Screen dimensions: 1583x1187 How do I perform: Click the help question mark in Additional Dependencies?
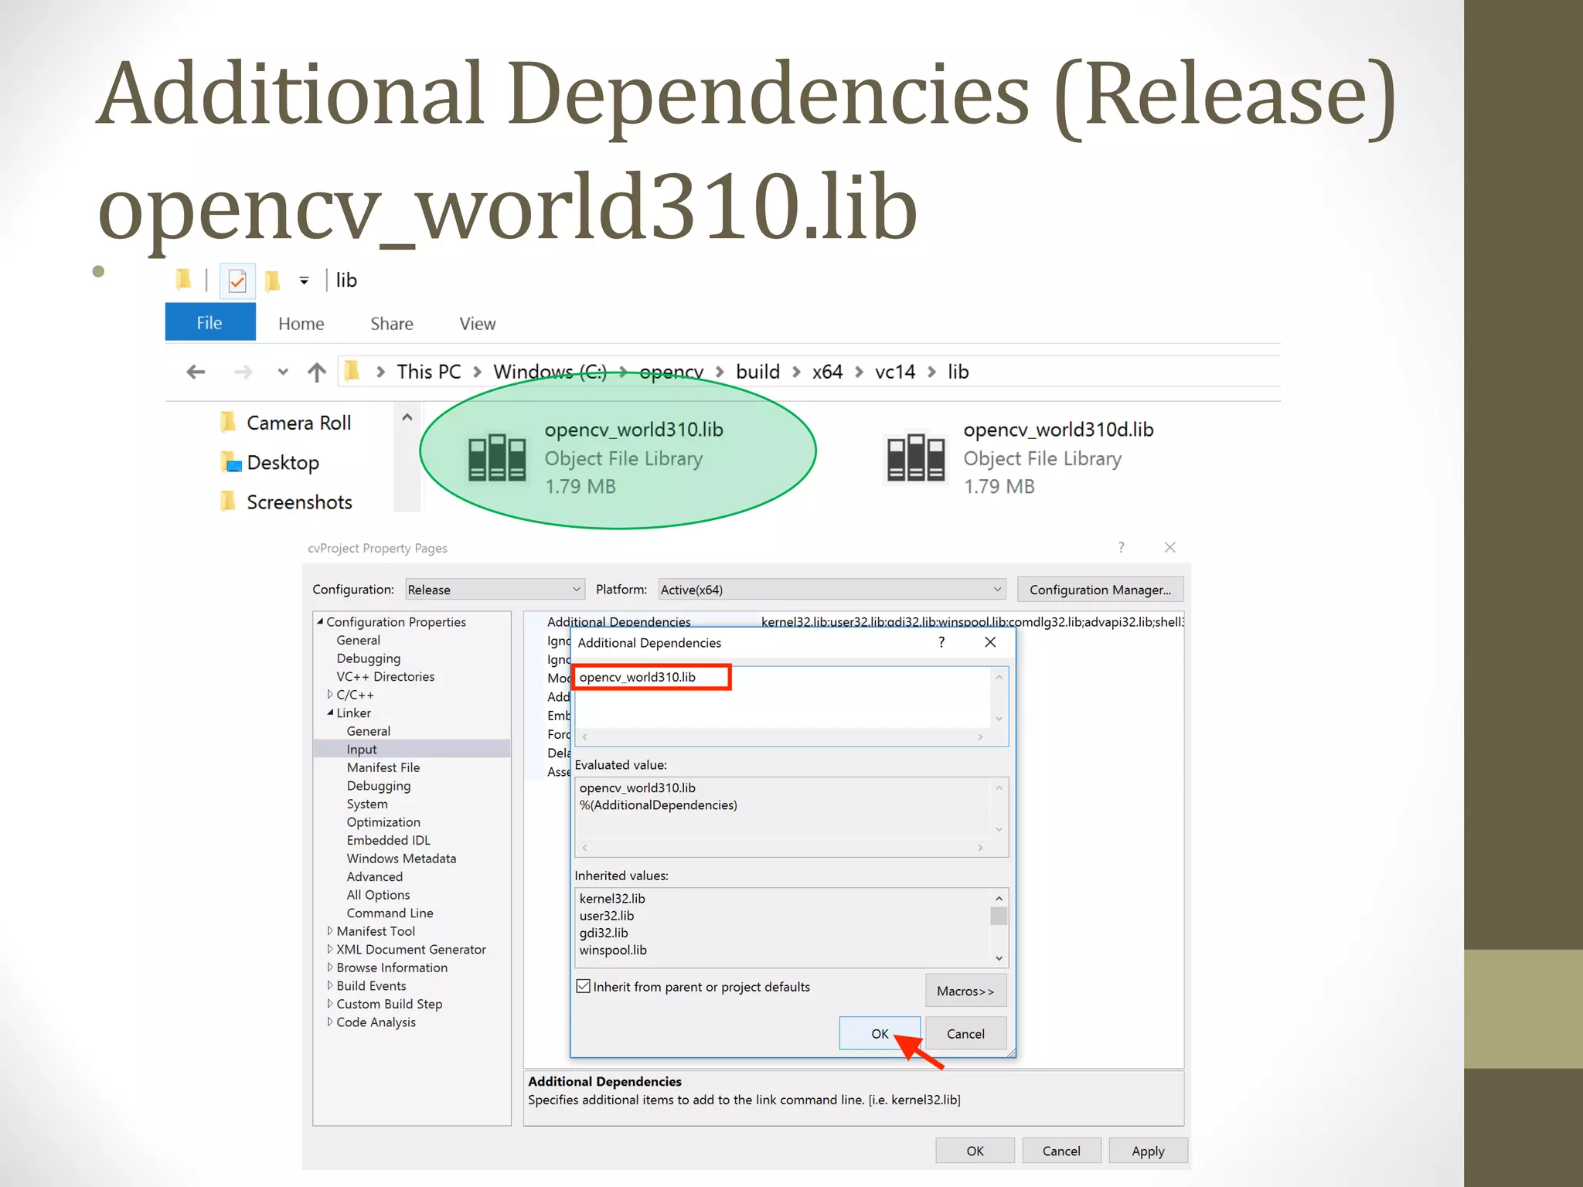point(941,642)
